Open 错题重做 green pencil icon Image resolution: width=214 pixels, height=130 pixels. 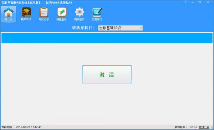62,14
